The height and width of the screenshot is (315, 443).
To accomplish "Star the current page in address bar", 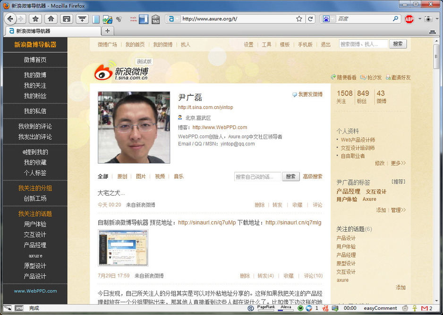I will 299,19.
